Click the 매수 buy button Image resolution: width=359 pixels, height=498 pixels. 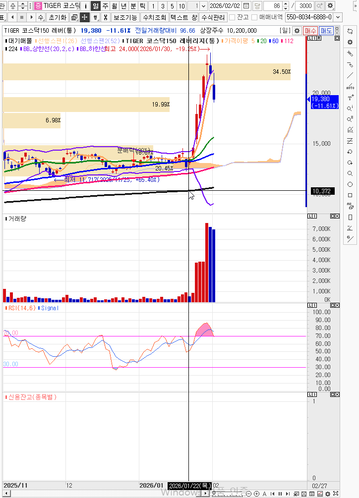(310, 31)
